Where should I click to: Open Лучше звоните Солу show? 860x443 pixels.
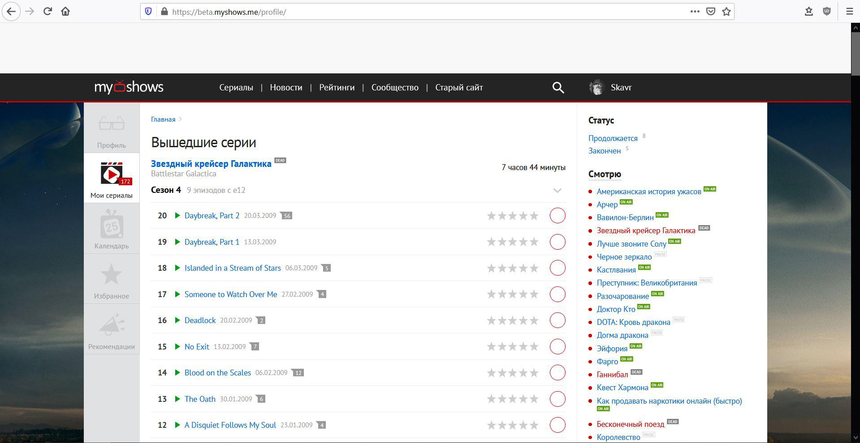click(631, 244)
